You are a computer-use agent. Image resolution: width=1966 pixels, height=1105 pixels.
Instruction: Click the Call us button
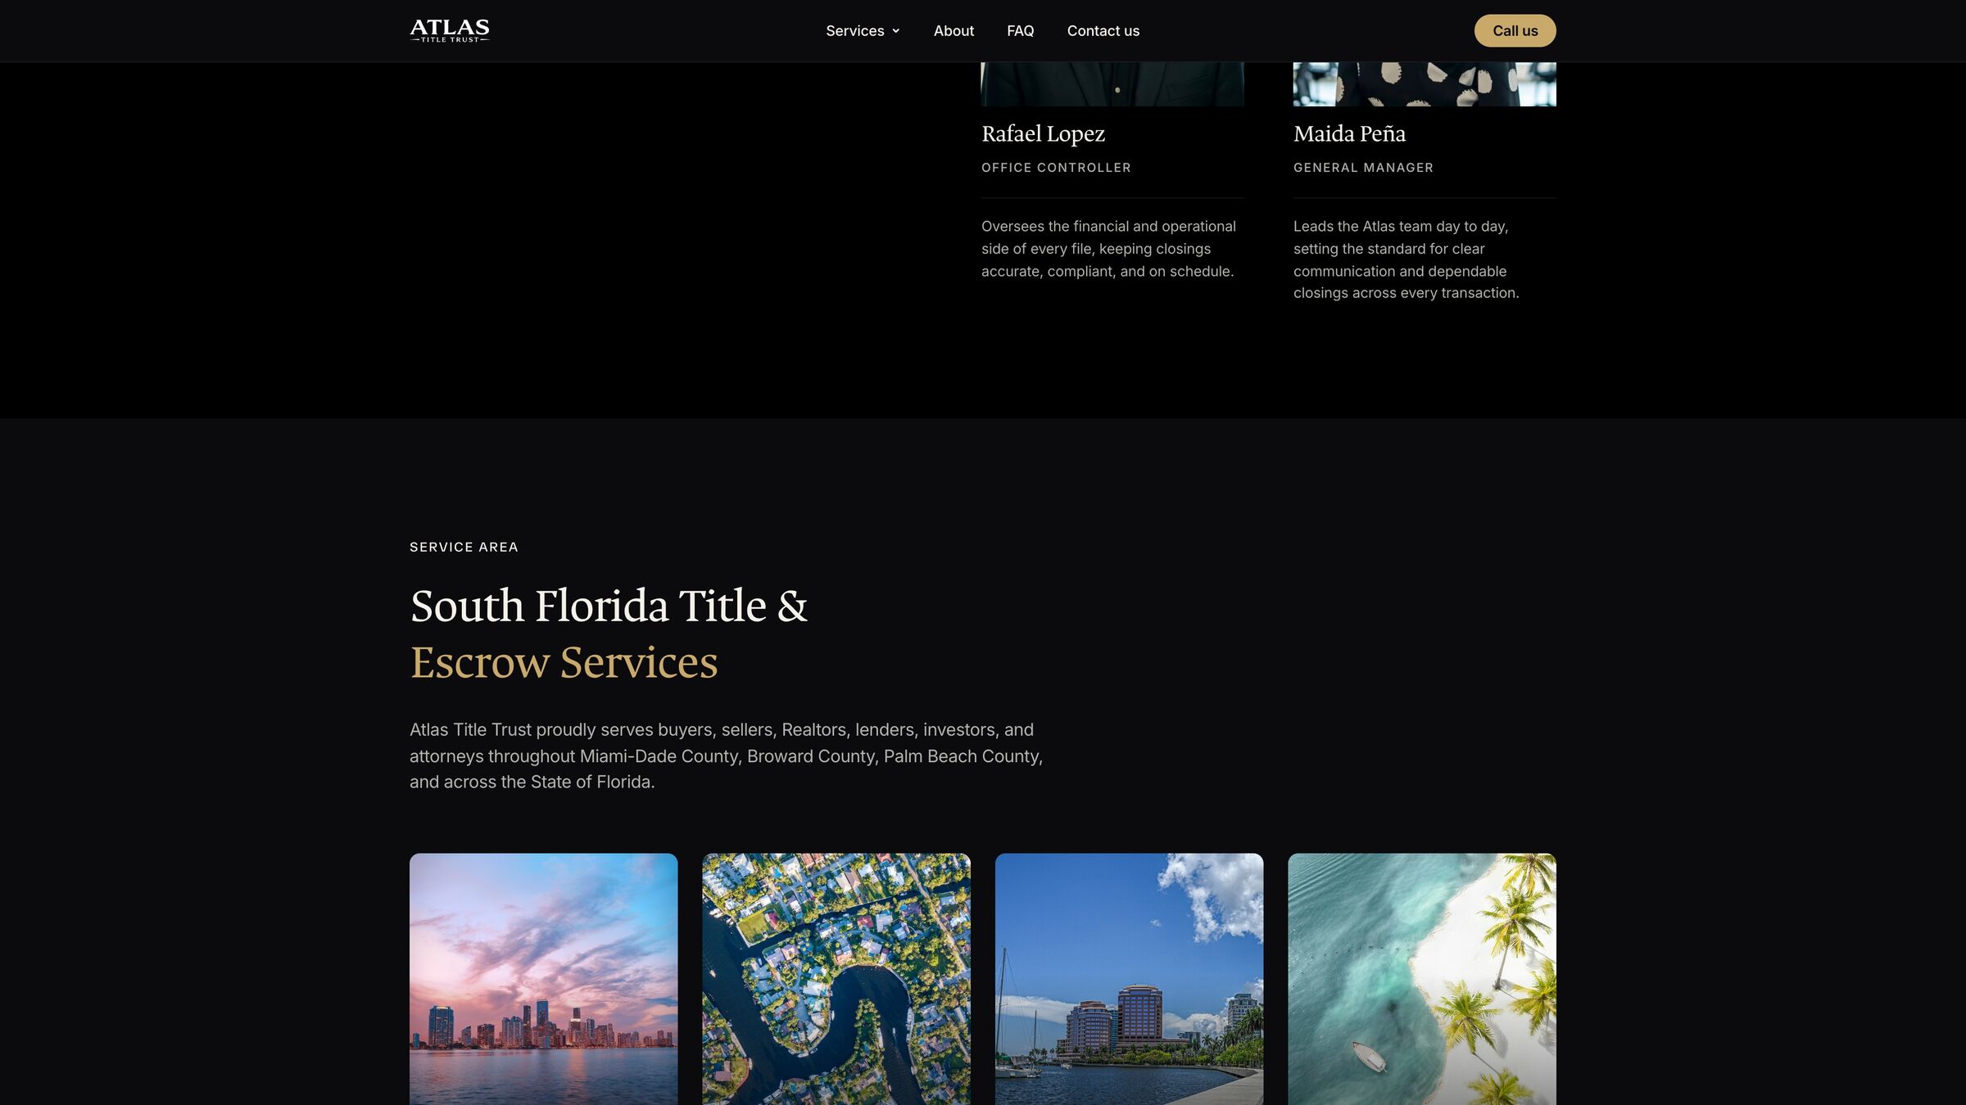pos(1515,30)
